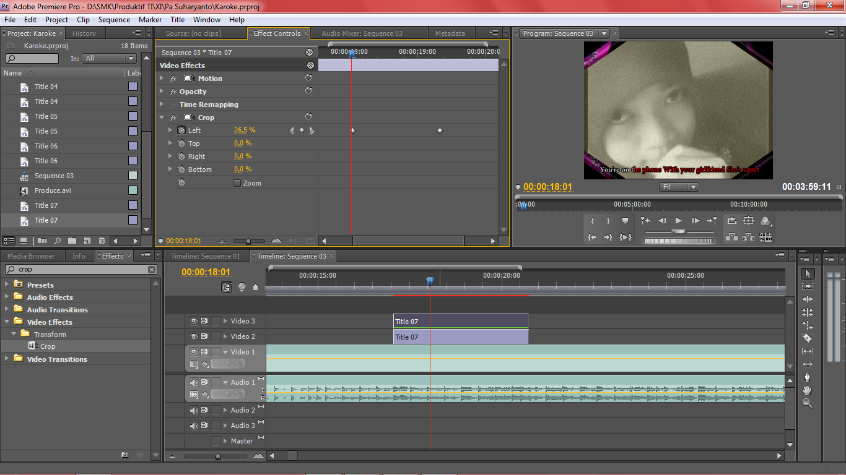Select the Rate Stretch tool
This screenshot has height=475, width=846.
pos(808,325)
